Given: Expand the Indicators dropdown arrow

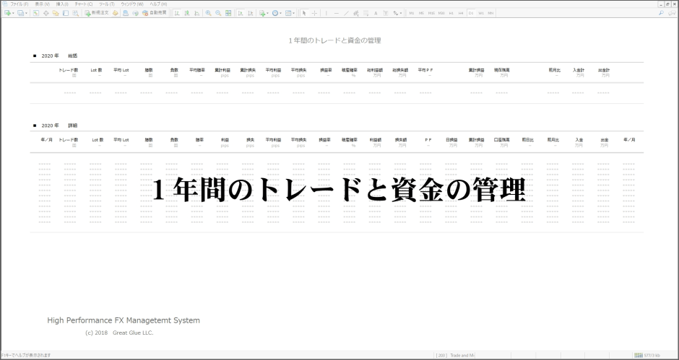Looking at the screenshot, I should [x=267, y=13].
